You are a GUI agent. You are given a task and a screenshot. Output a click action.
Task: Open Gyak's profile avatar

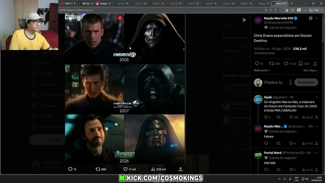(x=258, y=99)
